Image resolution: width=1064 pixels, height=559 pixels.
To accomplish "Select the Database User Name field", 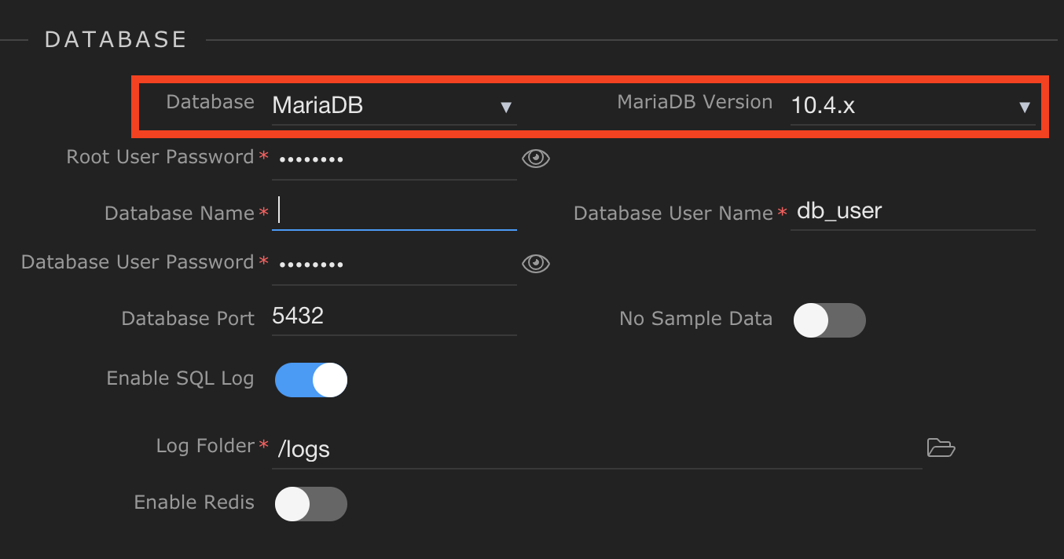I will coord(912,211).
